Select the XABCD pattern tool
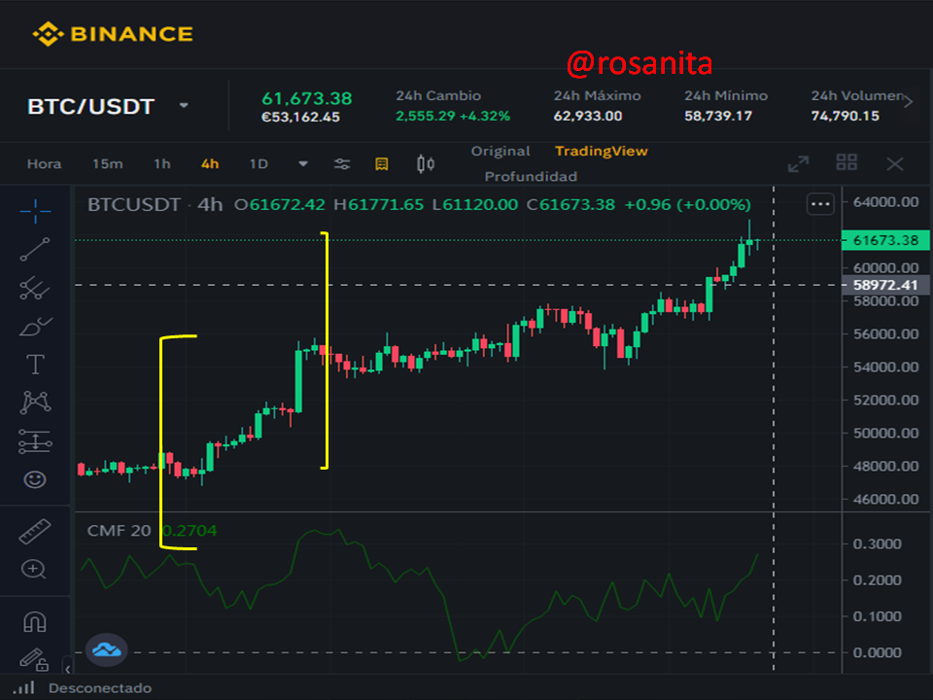Image resolution: width=933 pixels, height=700 pixels. click(x=35, y=402)
